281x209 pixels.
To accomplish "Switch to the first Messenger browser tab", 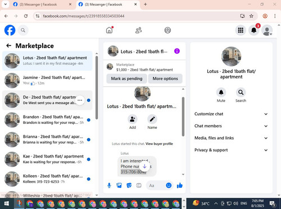I will [42, 4].
